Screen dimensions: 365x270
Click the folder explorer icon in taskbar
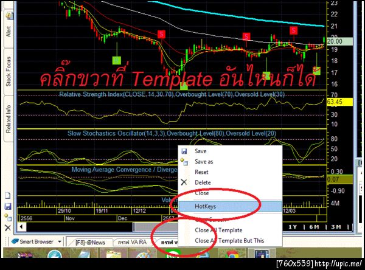113,254
